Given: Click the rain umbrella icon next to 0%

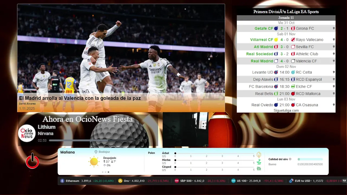Looking at the screenshot, I should [x=105, y=165].
